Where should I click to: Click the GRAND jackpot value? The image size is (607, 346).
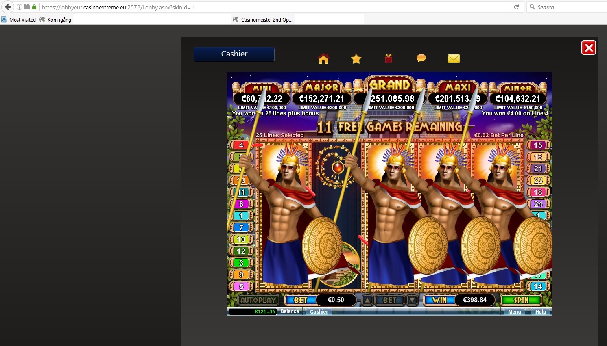pyautogui.click(x=390, y=99)
